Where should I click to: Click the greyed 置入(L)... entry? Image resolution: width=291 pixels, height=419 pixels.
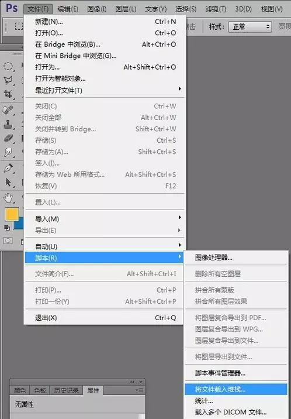(105, 202)
